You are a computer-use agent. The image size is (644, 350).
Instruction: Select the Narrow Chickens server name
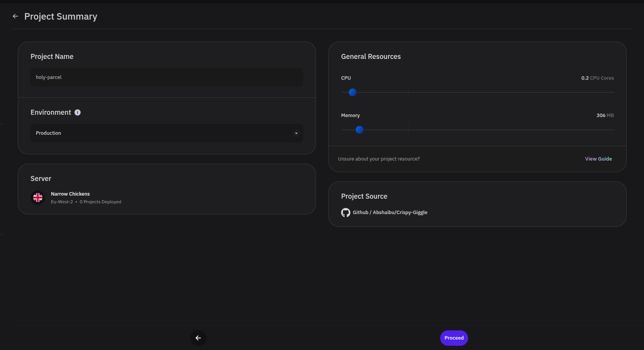coord(70,194)
